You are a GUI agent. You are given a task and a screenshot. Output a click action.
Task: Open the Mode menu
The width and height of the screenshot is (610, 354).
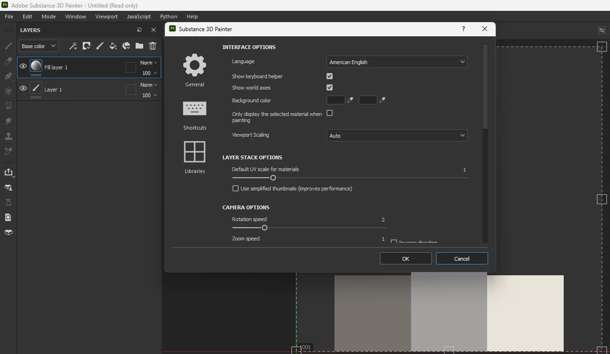pos(49,16)
